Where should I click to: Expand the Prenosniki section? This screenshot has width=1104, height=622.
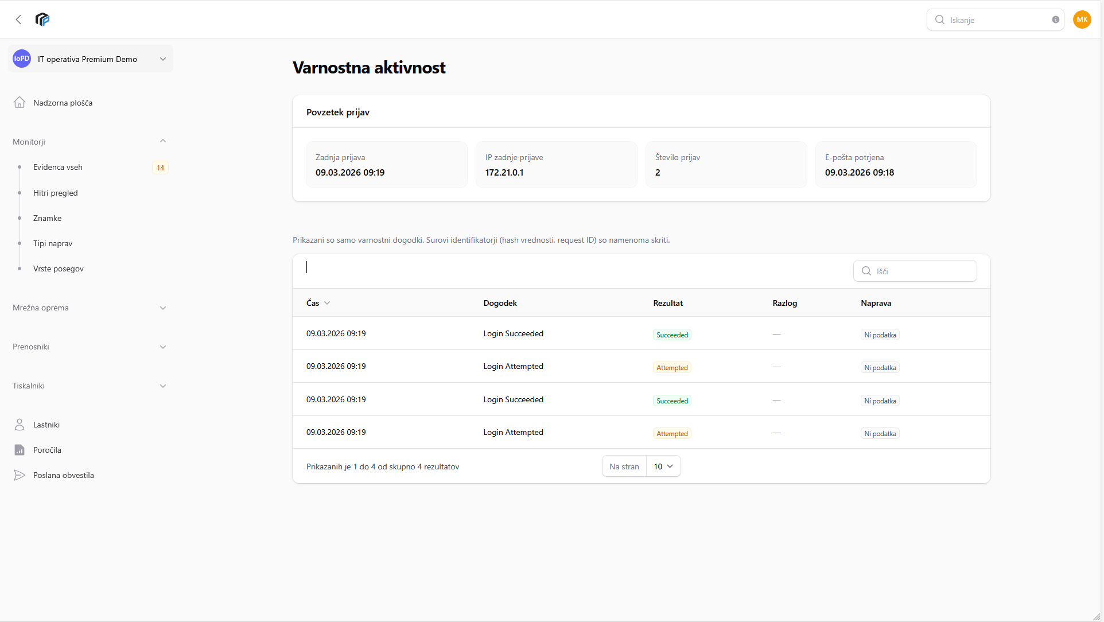click(x=163, y=347)
